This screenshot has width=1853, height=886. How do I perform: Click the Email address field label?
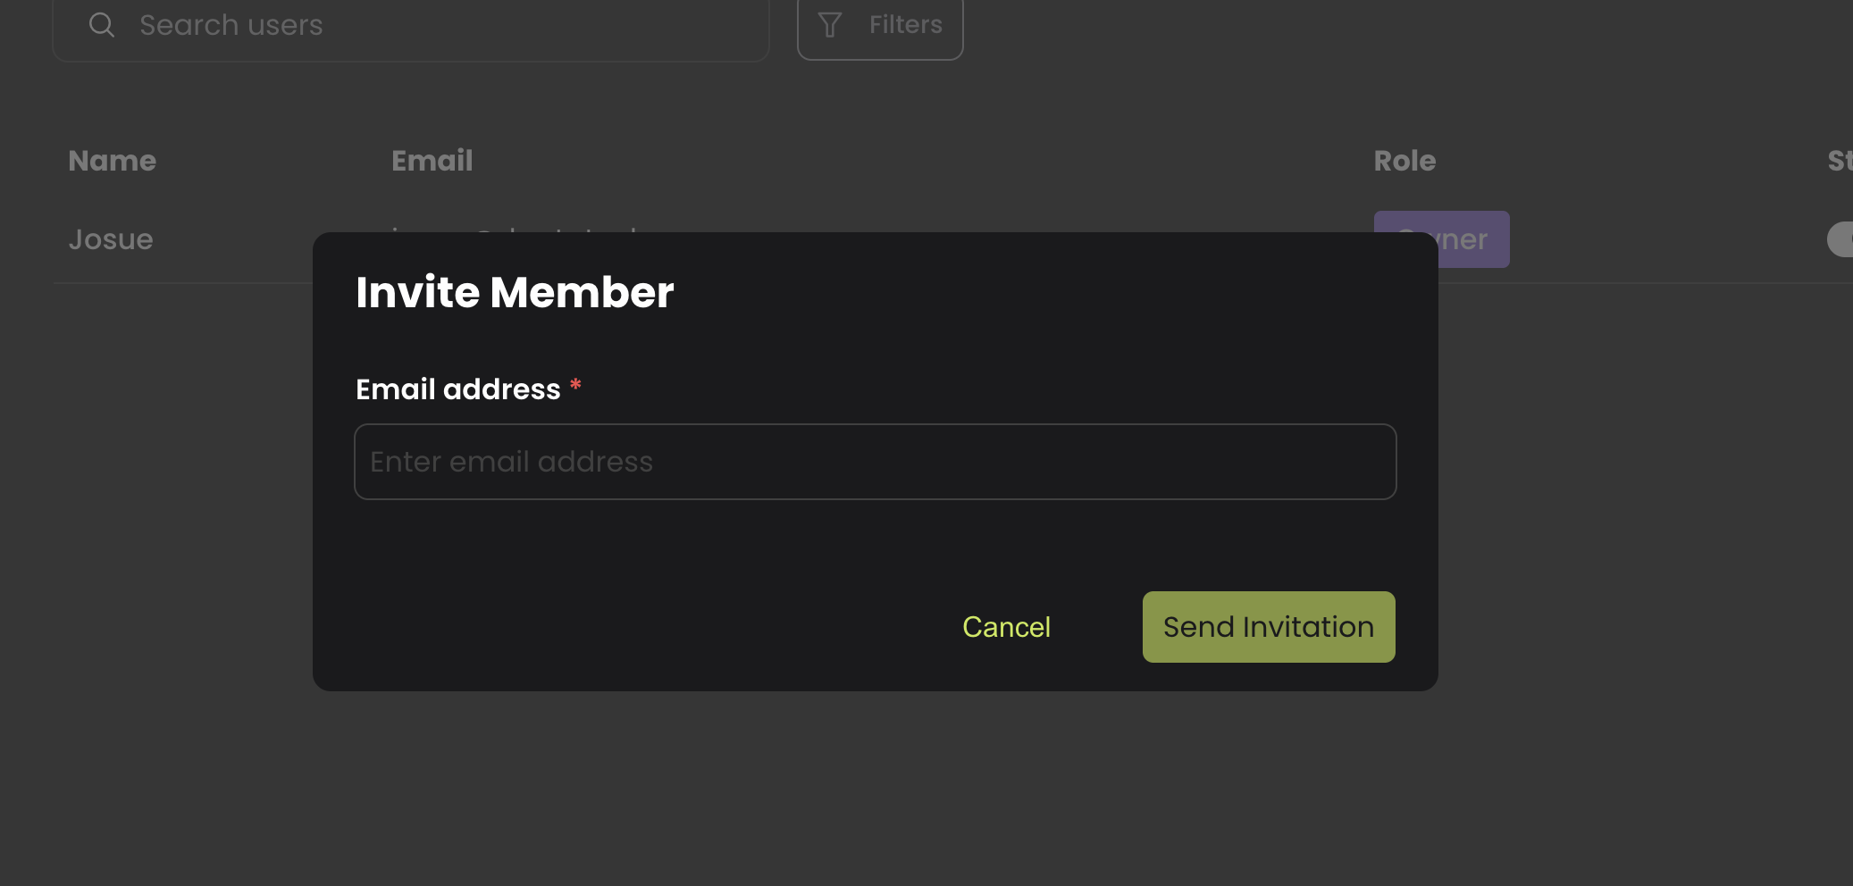click(458, 389)
